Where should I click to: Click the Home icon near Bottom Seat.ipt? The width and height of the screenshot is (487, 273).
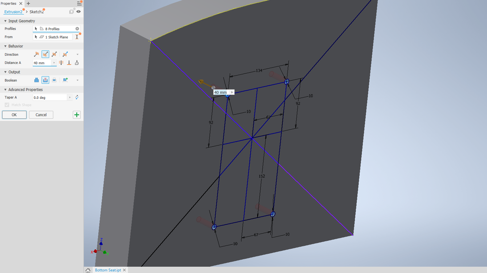(88, 270)
